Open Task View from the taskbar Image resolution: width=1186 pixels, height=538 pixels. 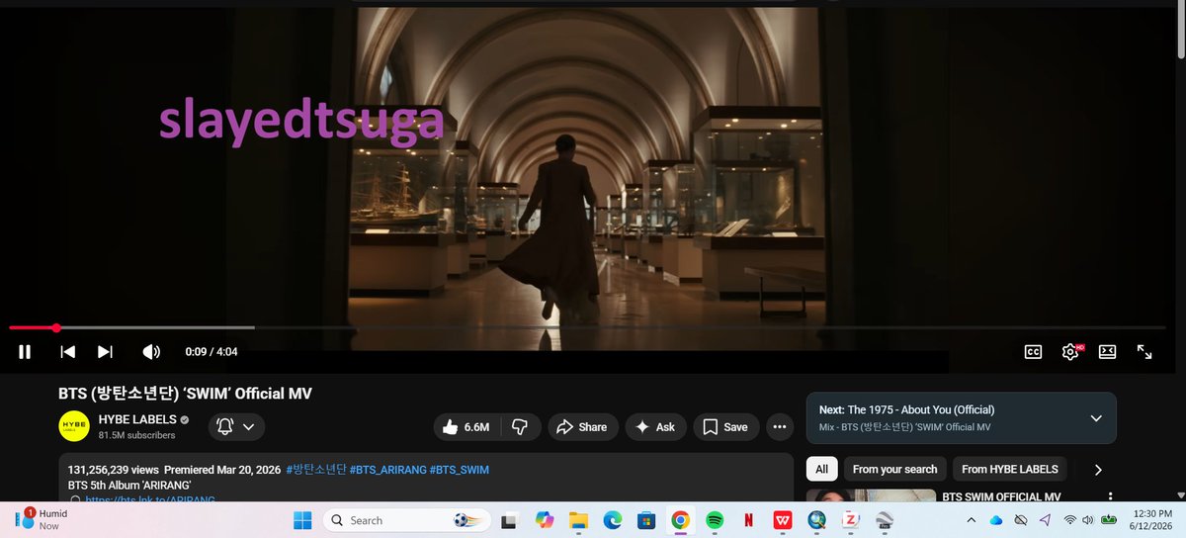509,520
